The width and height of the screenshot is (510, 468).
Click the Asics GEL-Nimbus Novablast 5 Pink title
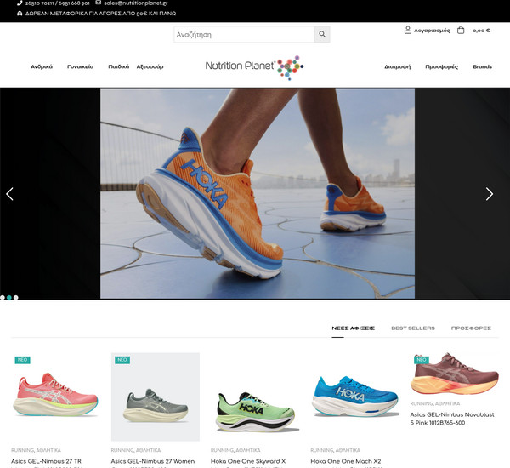[x=452, y=419]
